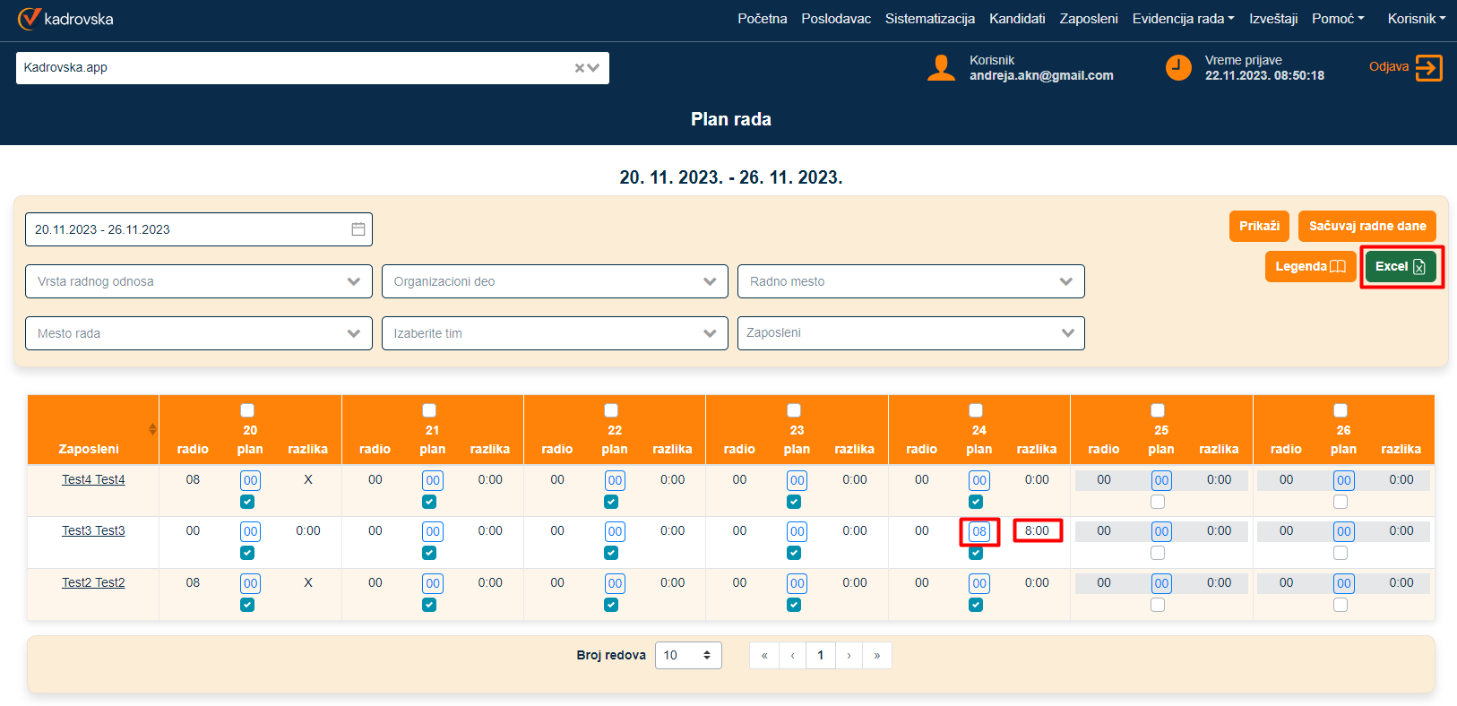Click the kadrovska logo icon
The width and height of the screenshot is (1457, 706).
point(29,18)
